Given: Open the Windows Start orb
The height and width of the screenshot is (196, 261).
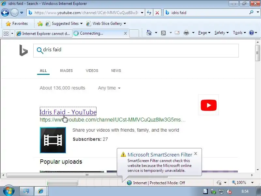Looking at the screenshot, I should coord(9,191).
